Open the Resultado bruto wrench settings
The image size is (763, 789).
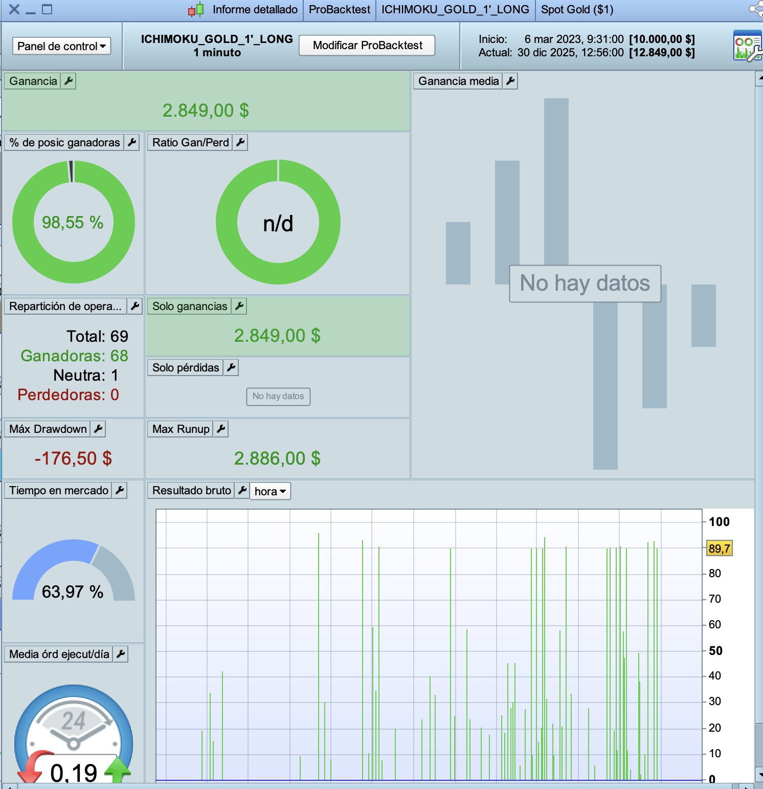pos(242,490)
